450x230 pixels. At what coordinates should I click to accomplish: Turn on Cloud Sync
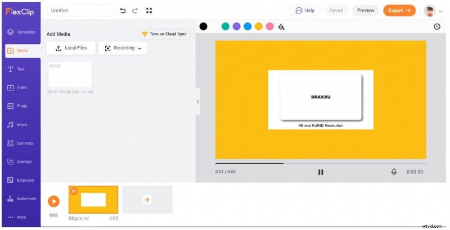(164, 34)
